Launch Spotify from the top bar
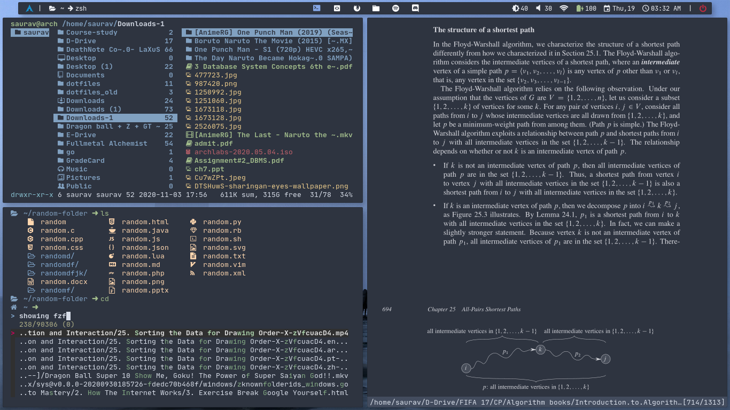The height and width of the screenshot is (410, 730). tap(395, 8)
